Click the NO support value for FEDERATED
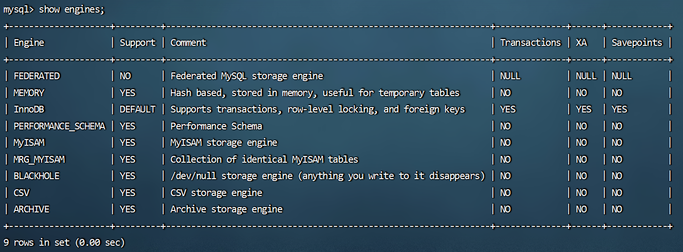Image resolution: width=683 pixels, height=252 pixels. (x=125, y=76)
